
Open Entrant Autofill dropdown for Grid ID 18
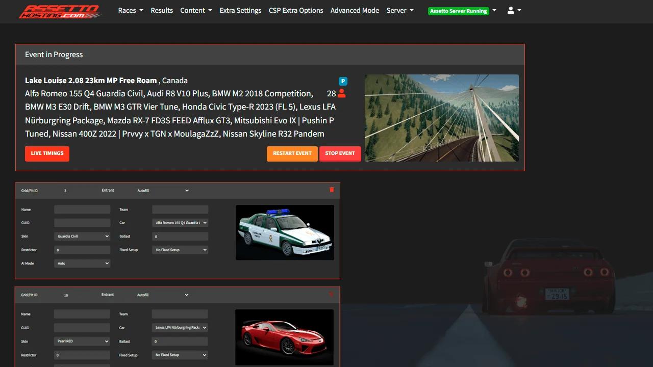tap(163, 295)
